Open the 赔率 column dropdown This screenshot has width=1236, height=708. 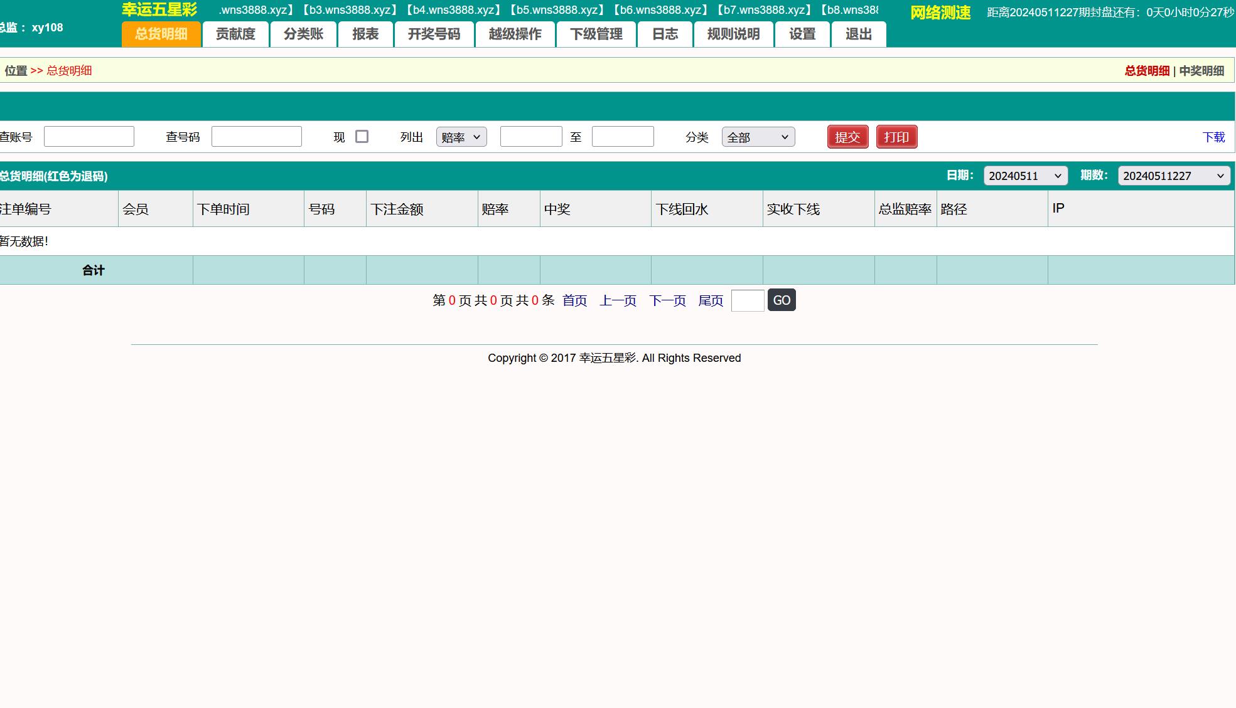click(x=461, y=137)
